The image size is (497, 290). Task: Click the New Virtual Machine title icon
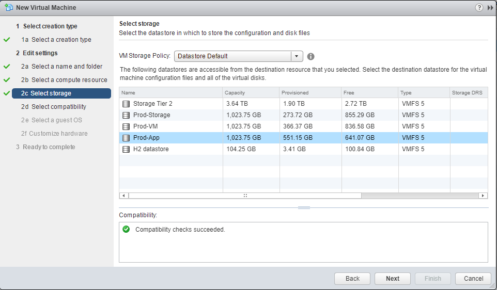[x=9, y=7]
